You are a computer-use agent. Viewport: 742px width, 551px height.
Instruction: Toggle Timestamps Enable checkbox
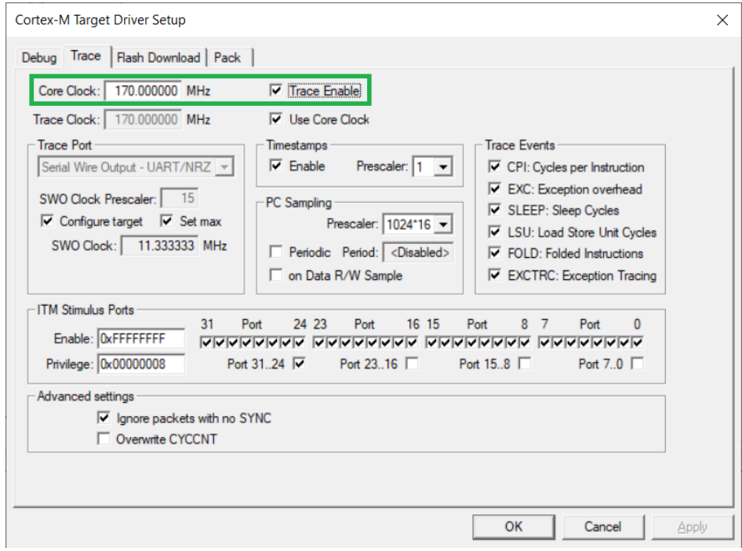[x=276, y=165]
